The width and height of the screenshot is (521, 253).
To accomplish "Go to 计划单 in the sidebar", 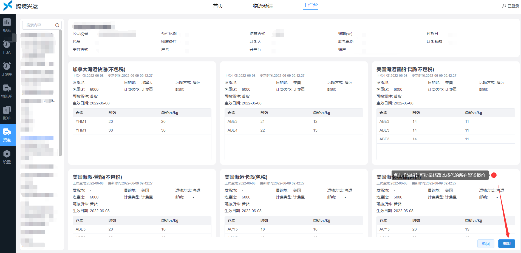I will tap(7, 69).
